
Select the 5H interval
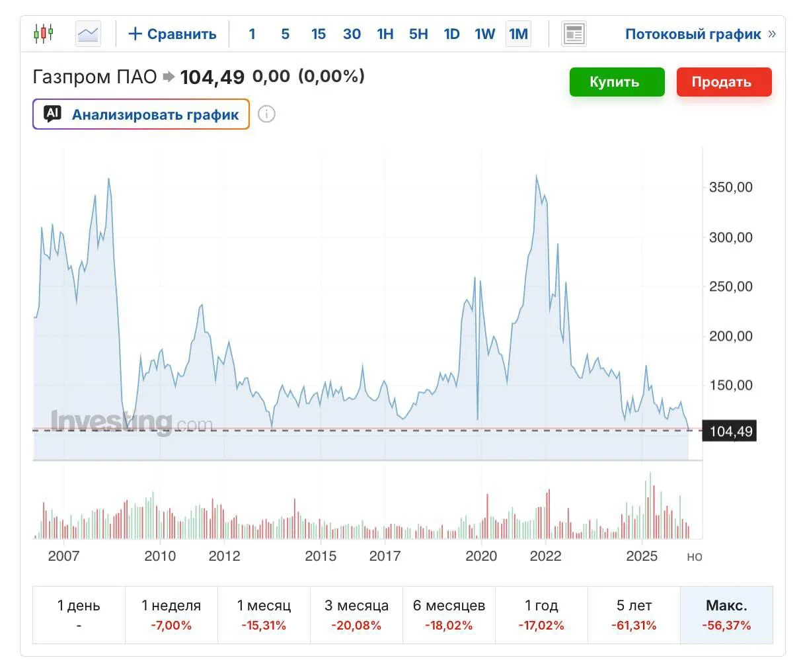tap(418, 34)
